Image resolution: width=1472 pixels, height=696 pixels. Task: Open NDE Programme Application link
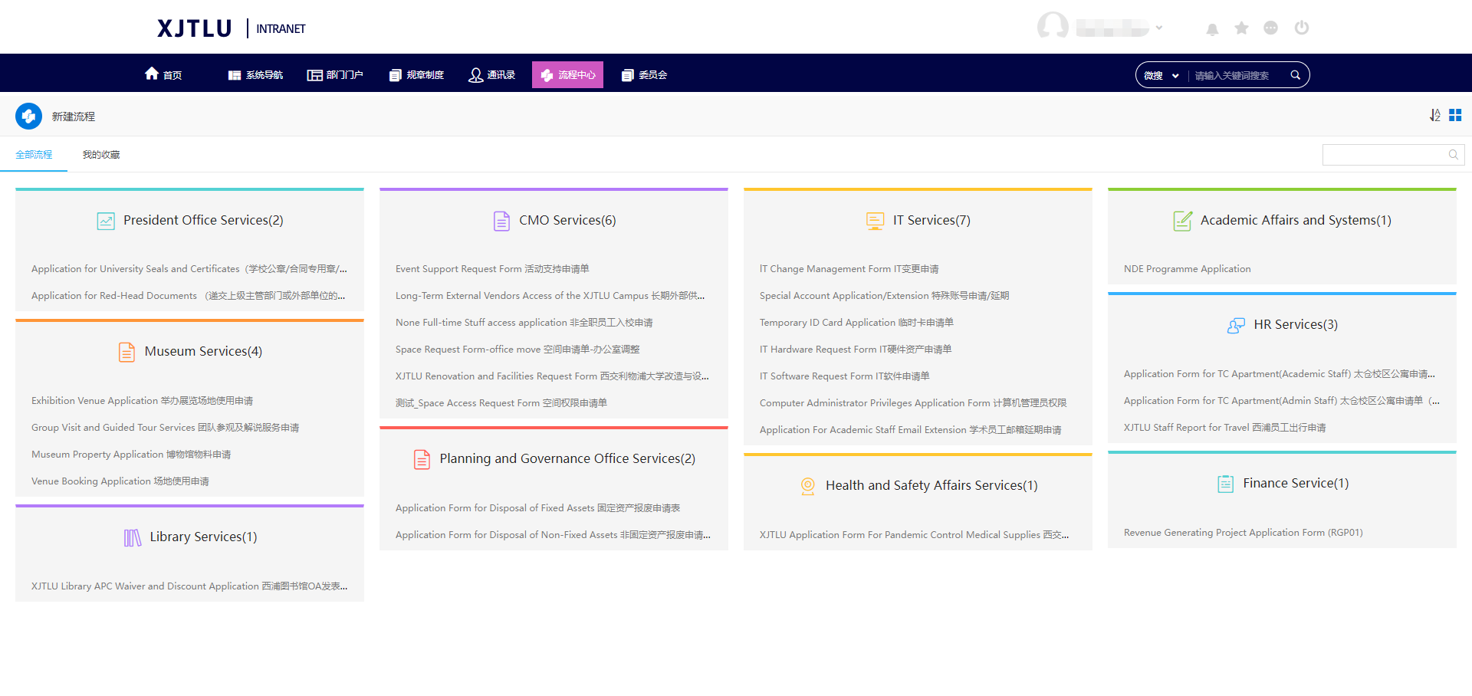[1187, 269]
